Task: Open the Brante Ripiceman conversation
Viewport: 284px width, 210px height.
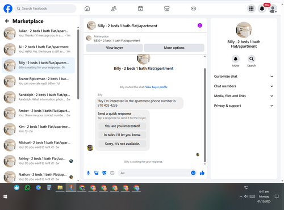Action: coord(38,81)
